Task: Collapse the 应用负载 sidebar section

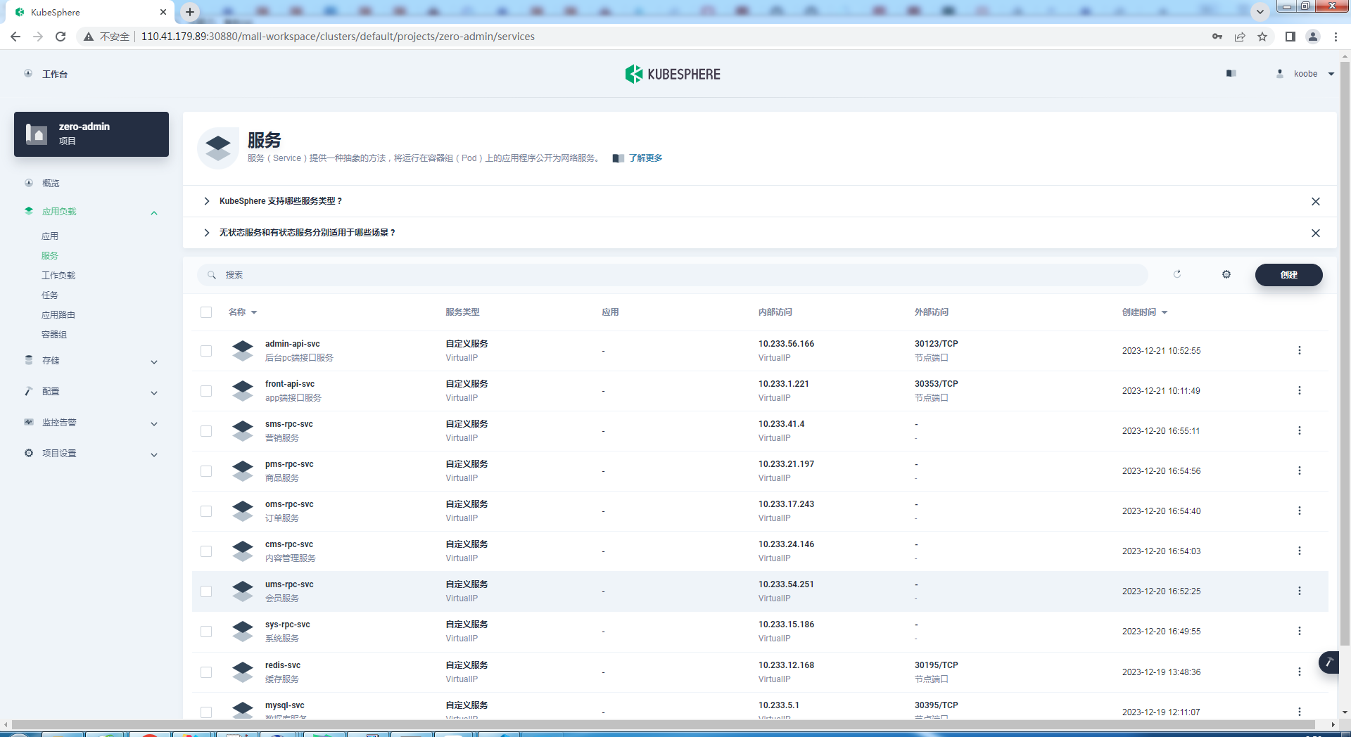Action: (154, 212)
